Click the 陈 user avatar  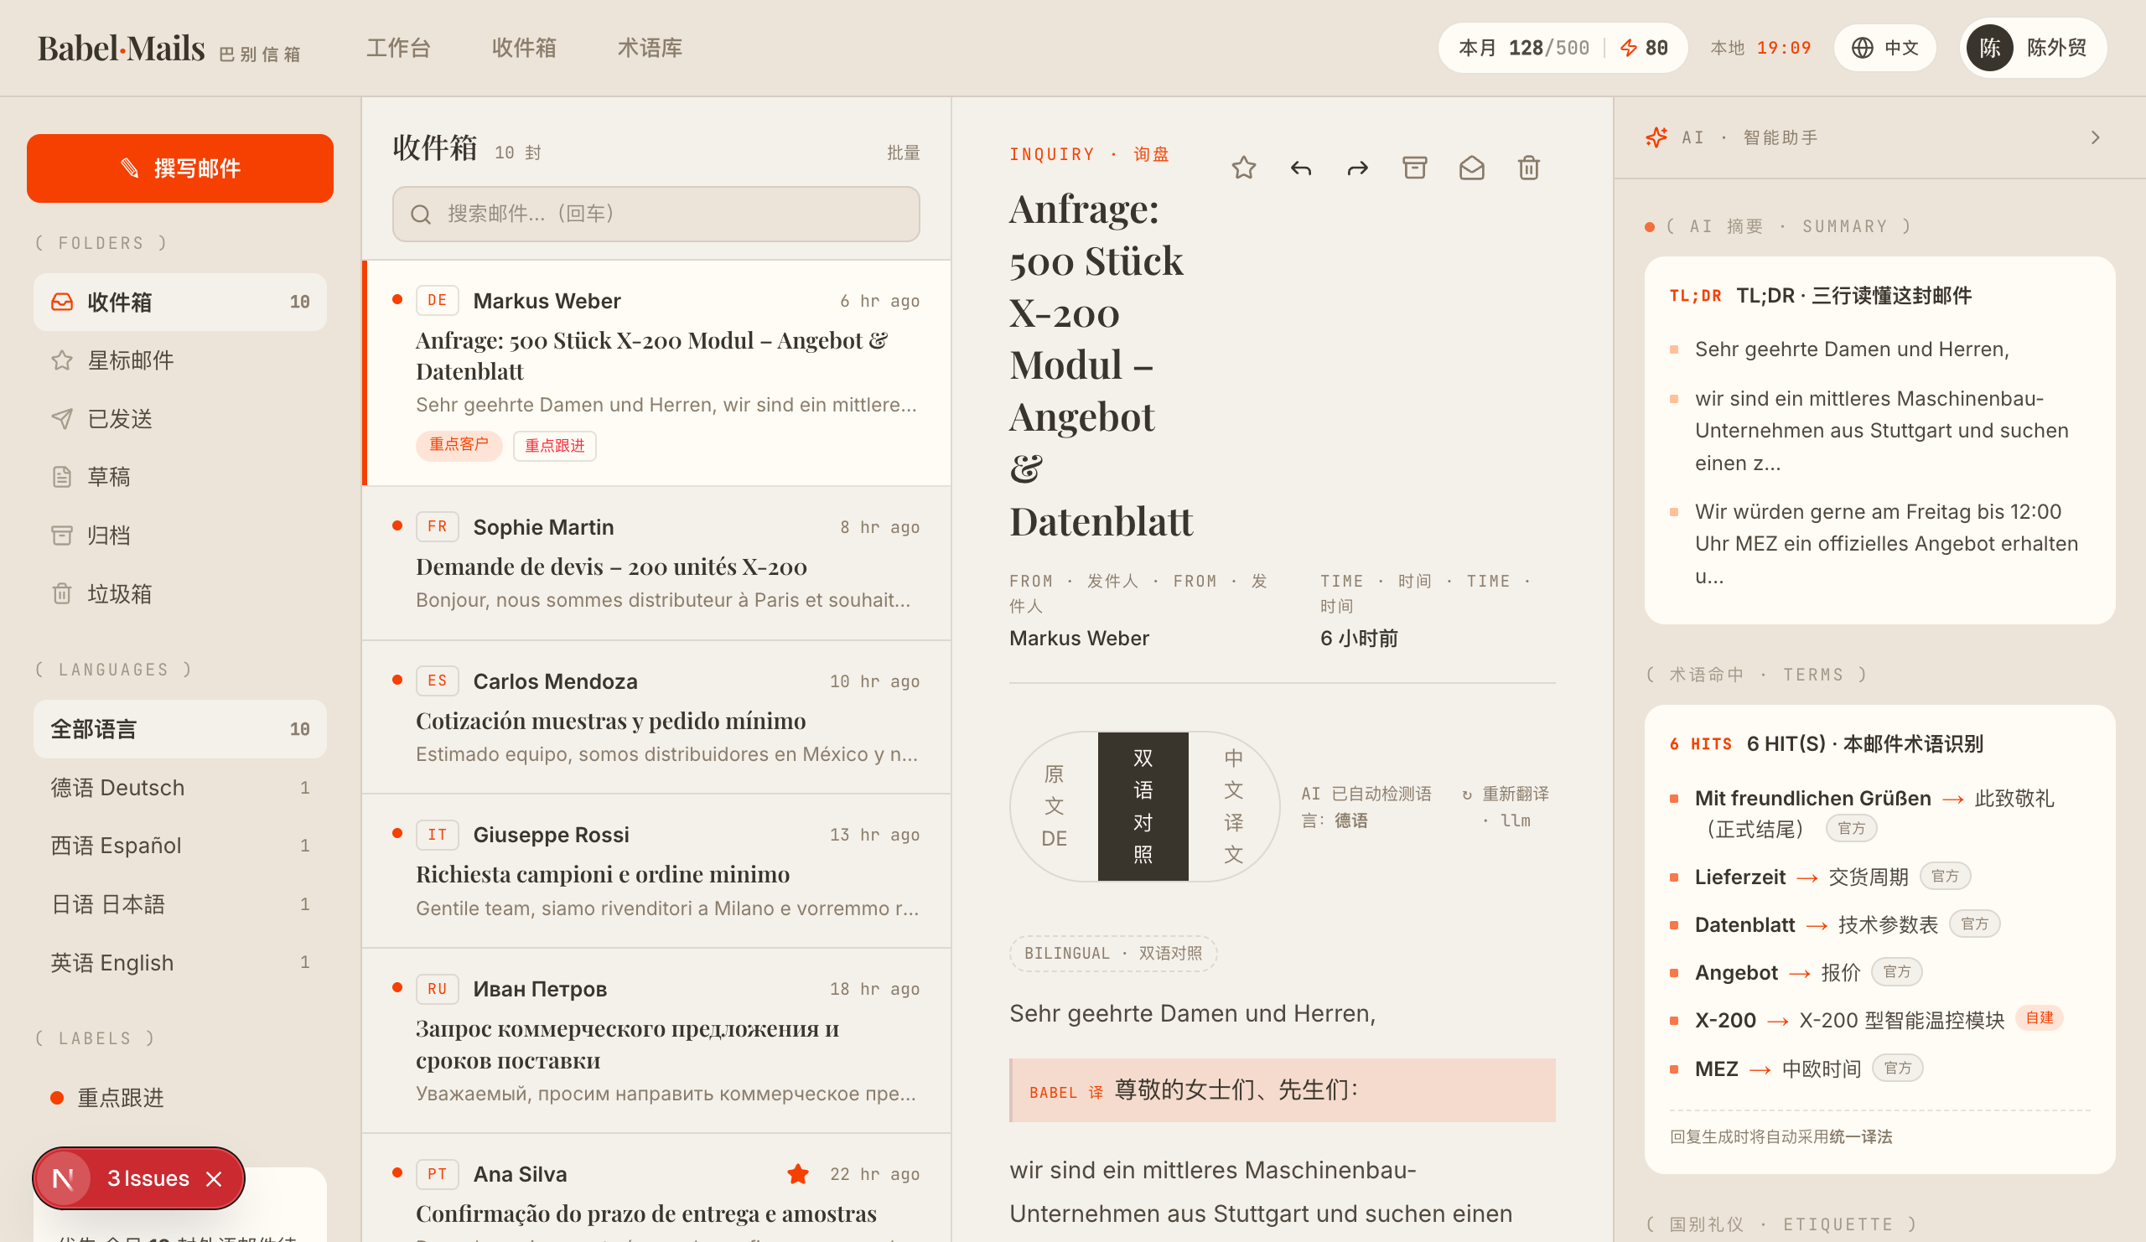pyautogui.click(x=1989, y=48)
